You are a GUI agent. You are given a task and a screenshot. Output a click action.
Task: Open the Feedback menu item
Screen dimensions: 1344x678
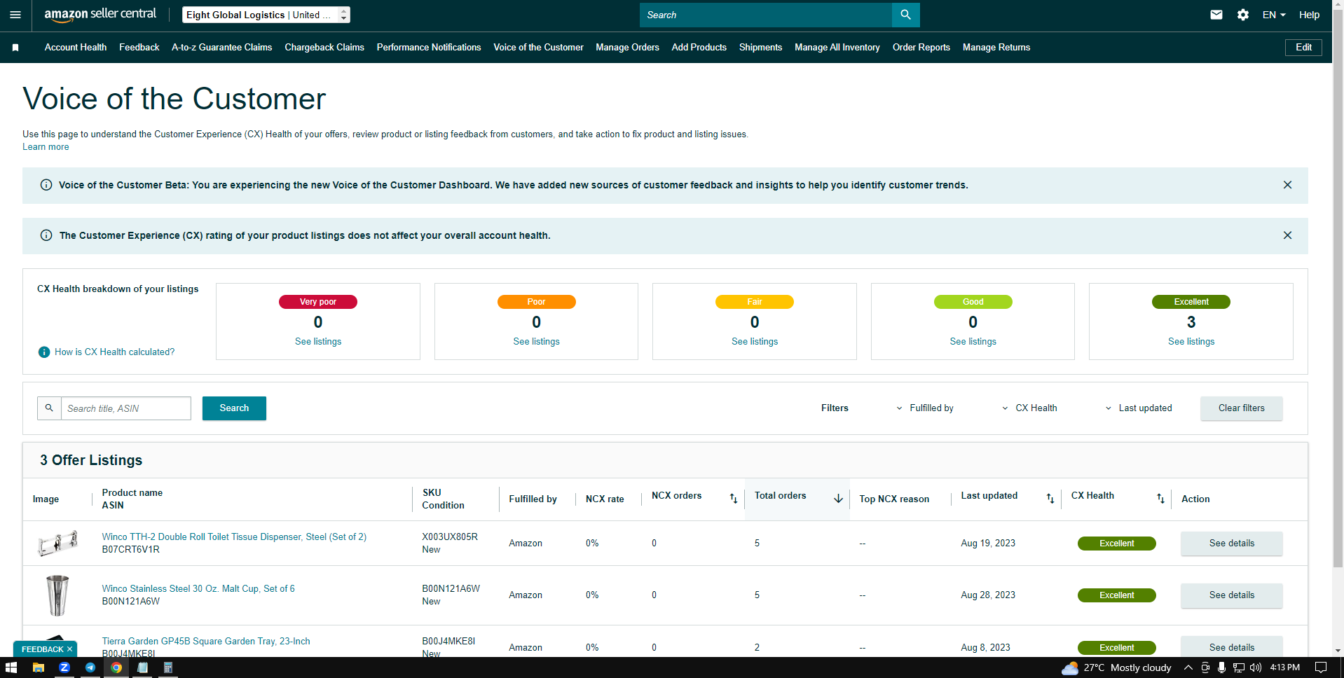coord(139,48)
